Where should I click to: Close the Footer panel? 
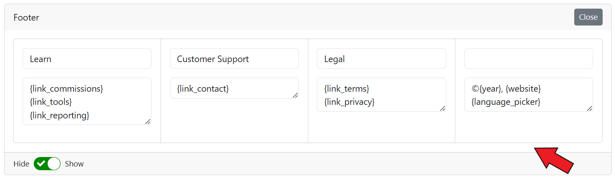click(588, 17)
